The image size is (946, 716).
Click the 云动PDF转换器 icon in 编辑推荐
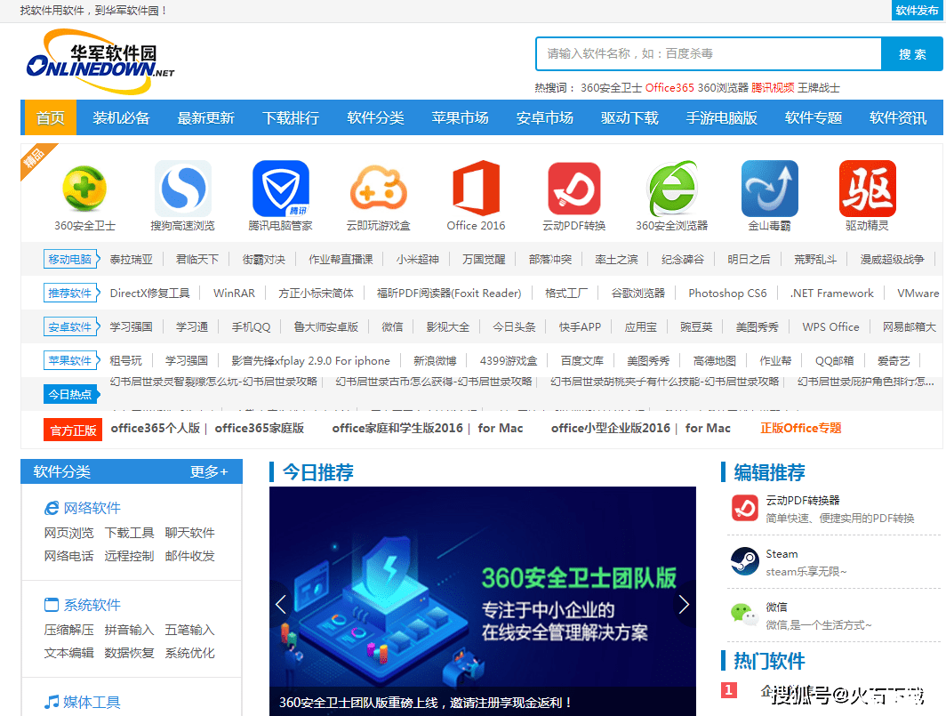pyautogui.click(x=744, y=508)
